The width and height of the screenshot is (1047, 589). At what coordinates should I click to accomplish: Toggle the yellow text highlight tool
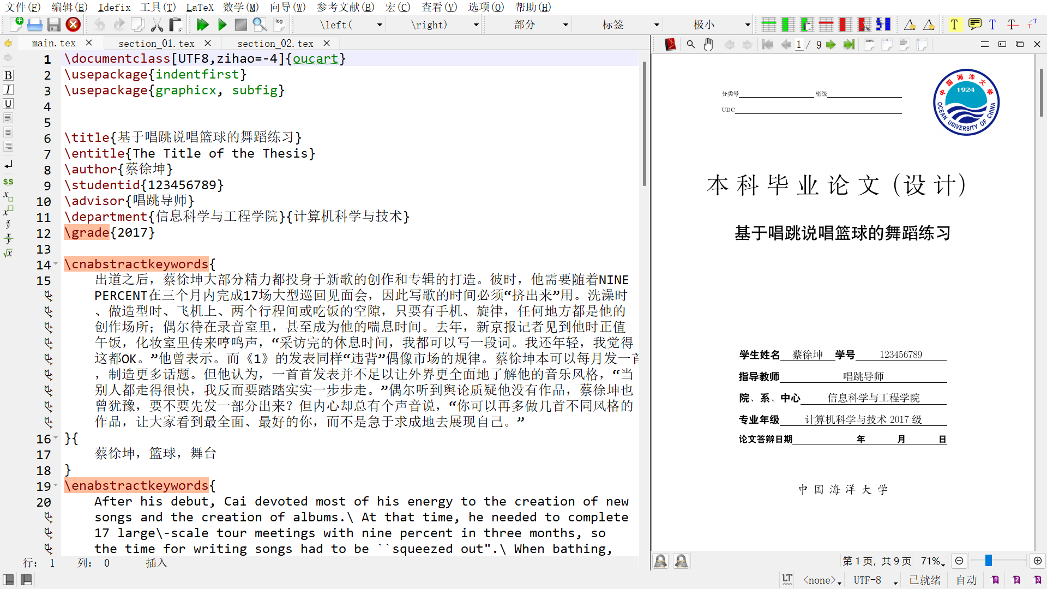(954, 25)
